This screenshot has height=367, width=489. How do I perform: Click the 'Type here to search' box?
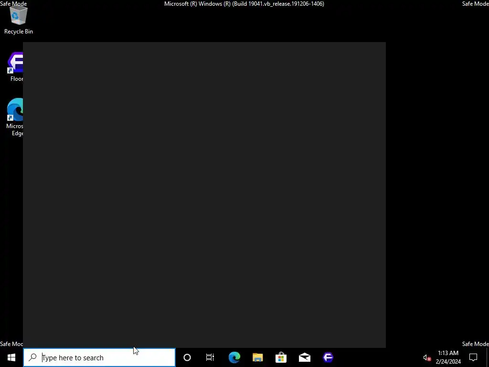pyautogui.click(x=99, y=357)
